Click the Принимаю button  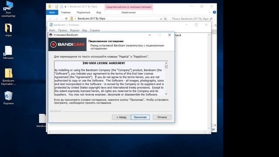[x=140, y=117]
